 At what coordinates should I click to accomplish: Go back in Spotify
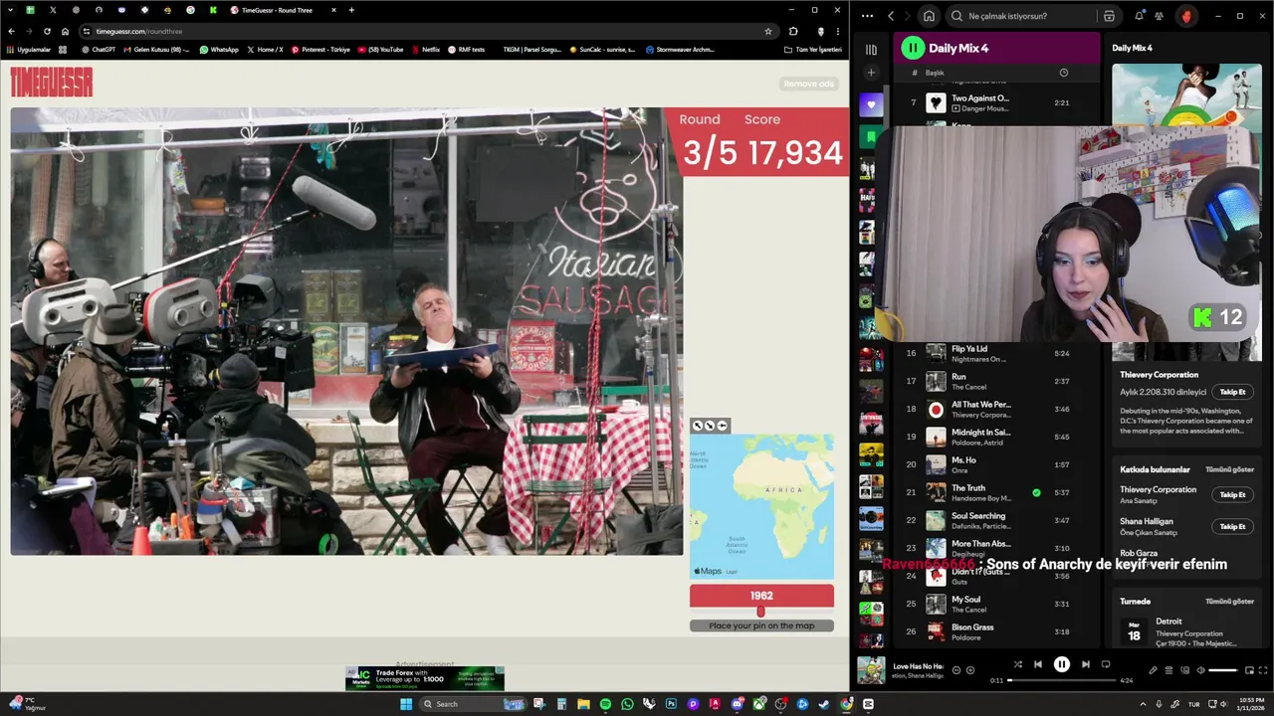[x=891, y=16]
